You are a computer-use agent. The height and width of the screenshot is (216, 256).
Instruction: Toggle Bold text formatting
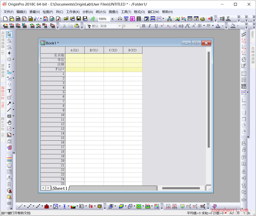(x=144, y=26)
